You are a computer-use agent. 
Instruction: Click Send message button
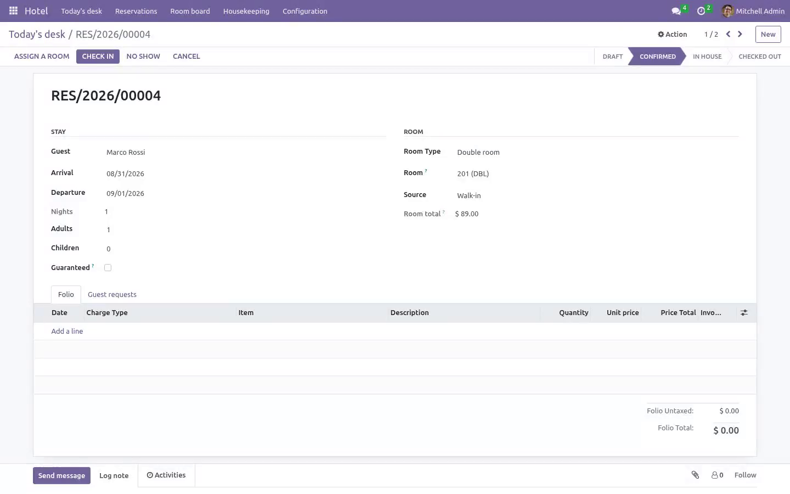pyautogui.click(x=61, y=476)
